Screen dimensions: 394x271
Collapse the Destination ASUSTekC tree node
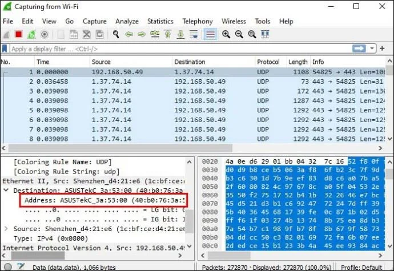[x=6, y=190]
